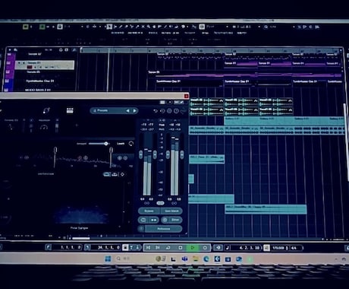Click the Reference button
This screenshot has width=349, height=289.
coord(164,229)
